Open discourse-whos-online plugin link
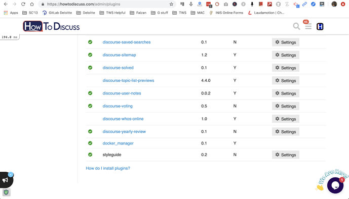The width and height of the screenshot is (349, 199). point(123,119)
